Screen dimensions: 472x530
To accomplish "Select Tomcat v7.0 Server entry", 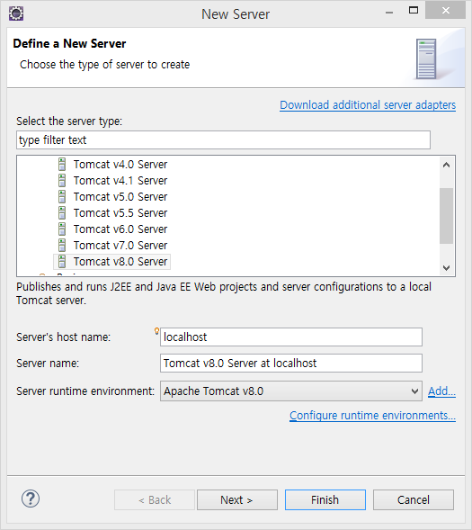I will tap(120, 246).
